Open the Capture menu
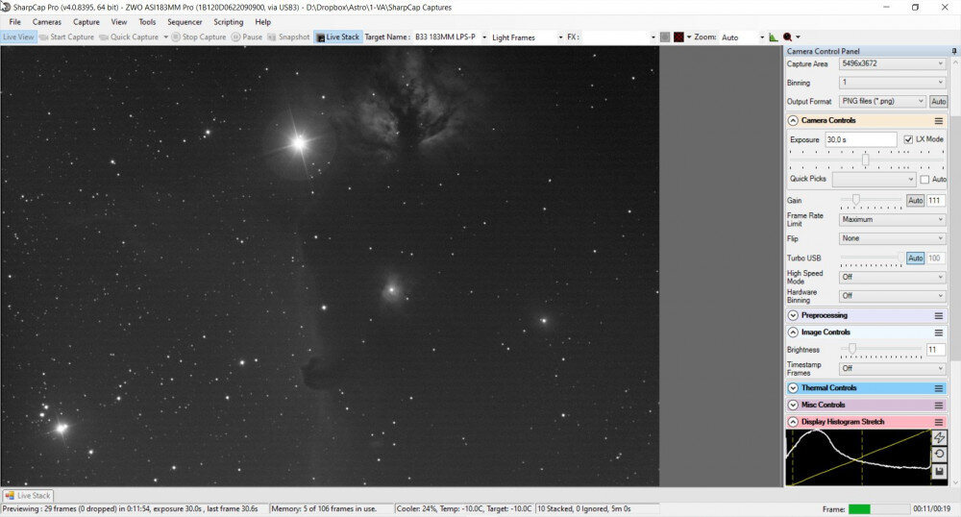 86,22
